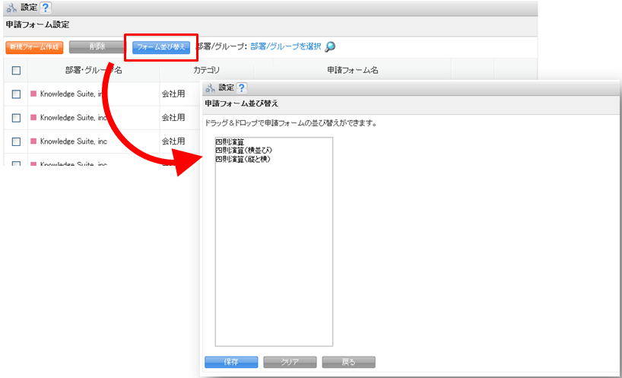622x378 pixels.
Task: Click the magnifier icon beside 部署/グループを選択
Action: click(x=330, y=47)
